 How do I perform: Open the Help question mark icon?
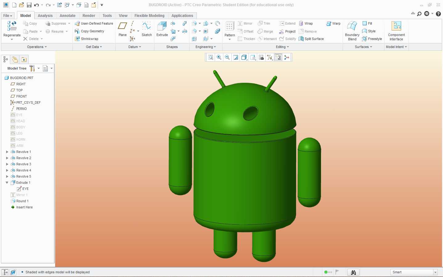tap(438, 14)
